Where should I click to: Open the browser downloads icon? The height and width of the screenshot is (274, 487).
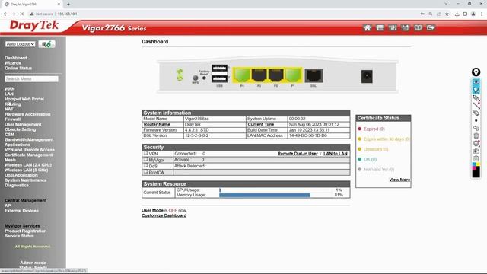click(457, 14)
